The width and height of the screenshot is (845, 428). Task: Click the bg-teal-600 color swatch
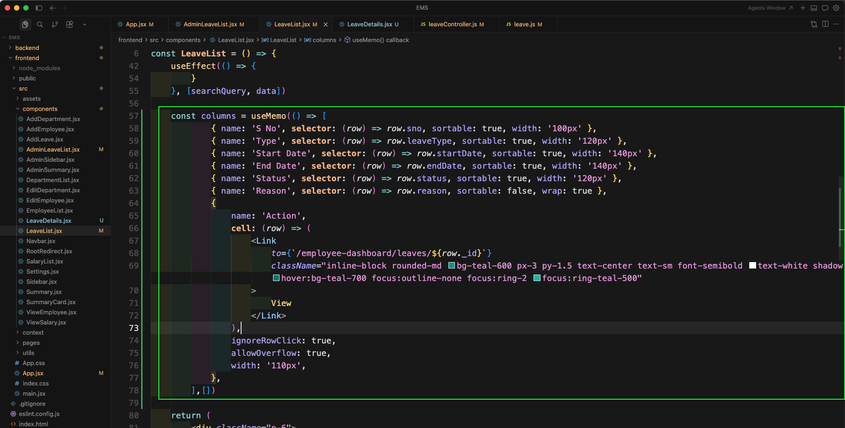tap(452, 266)
